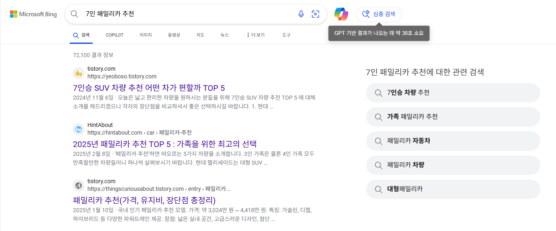Open 2025년 패밀리카 추천 TOP 5 result
The height and width of the screenshot is (231, 556).
coord(165,144)
